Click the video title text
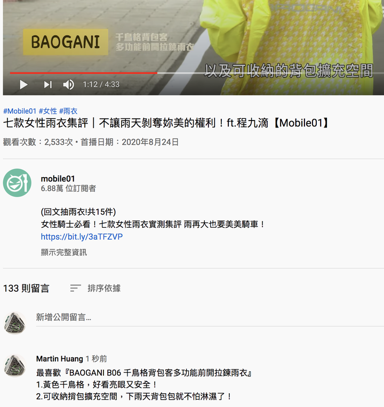Viewport: 384px width, 407px height. point(166,123)
